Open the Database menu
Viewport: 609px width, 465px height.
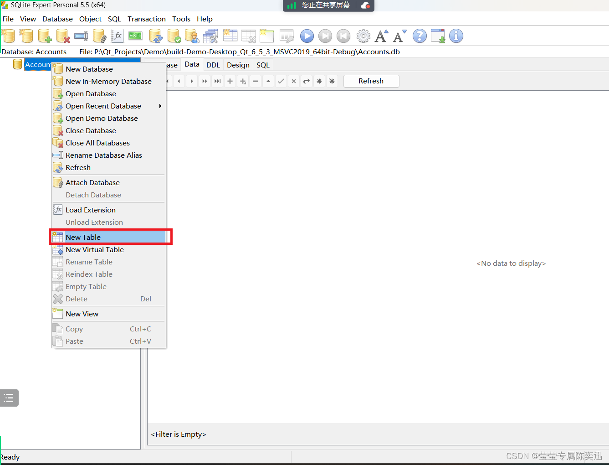57,19
